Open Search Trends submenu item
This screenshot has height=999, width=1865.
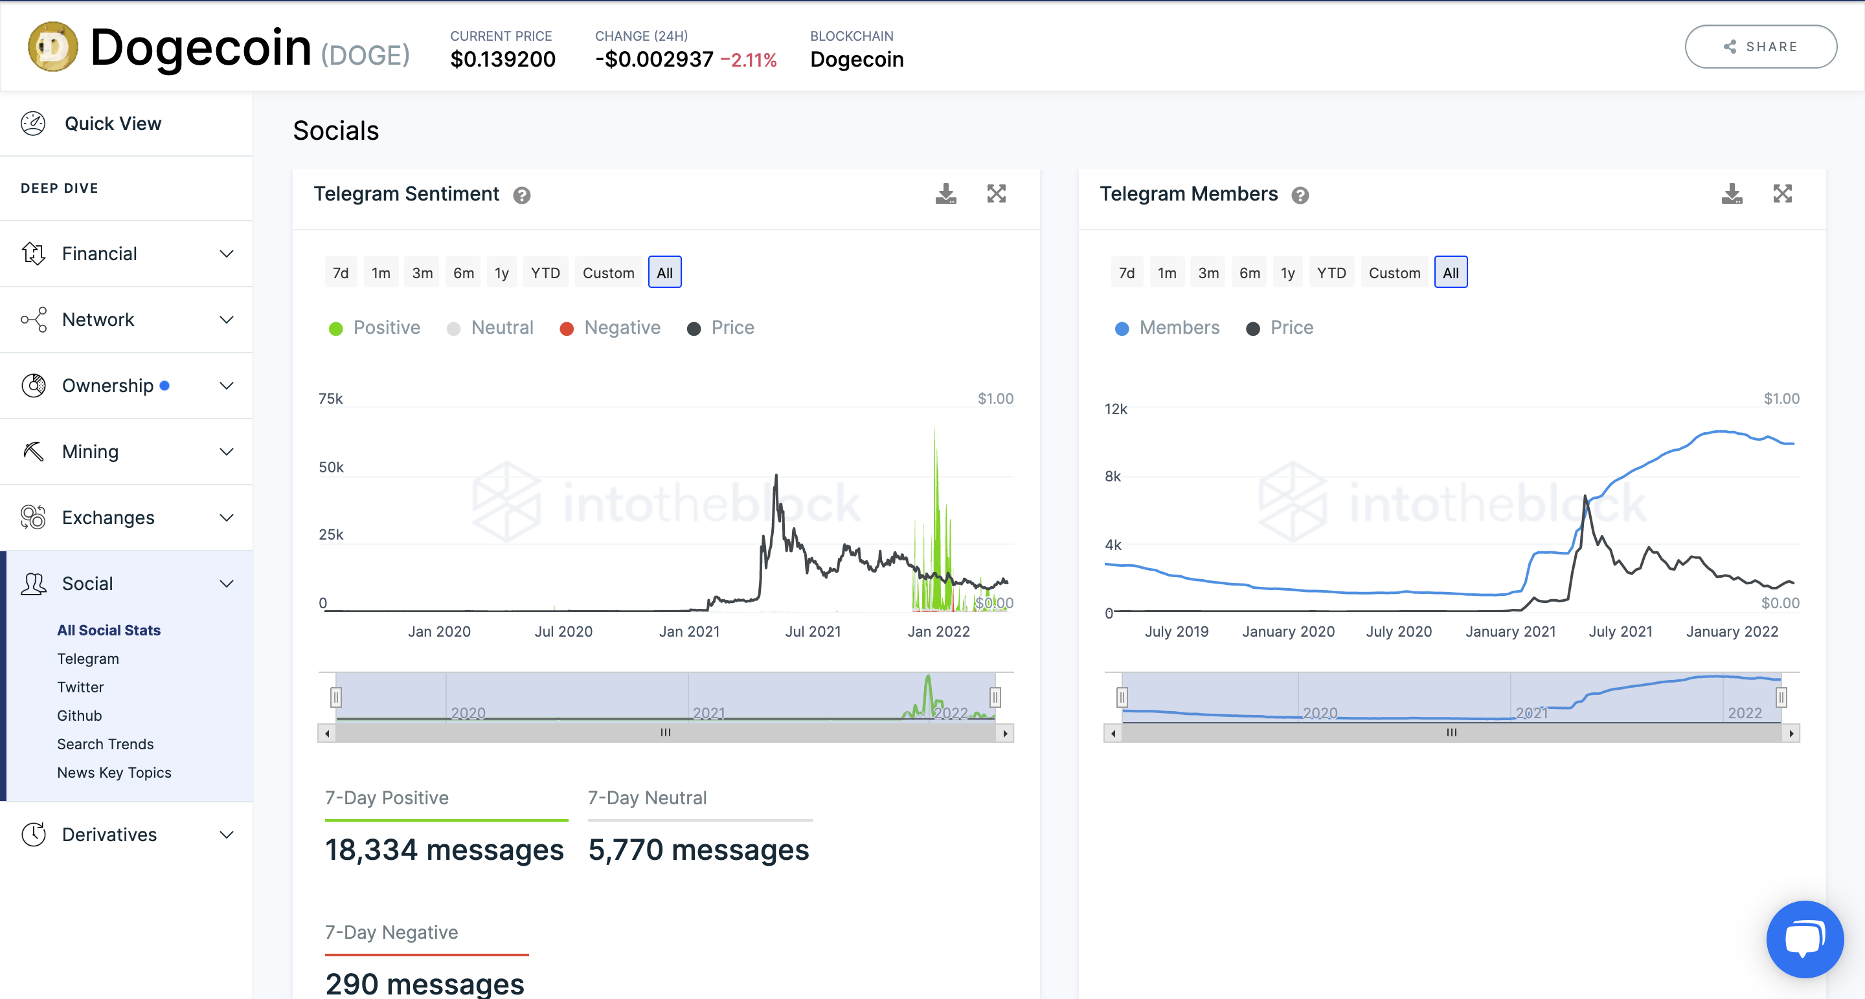click(105, 743)
